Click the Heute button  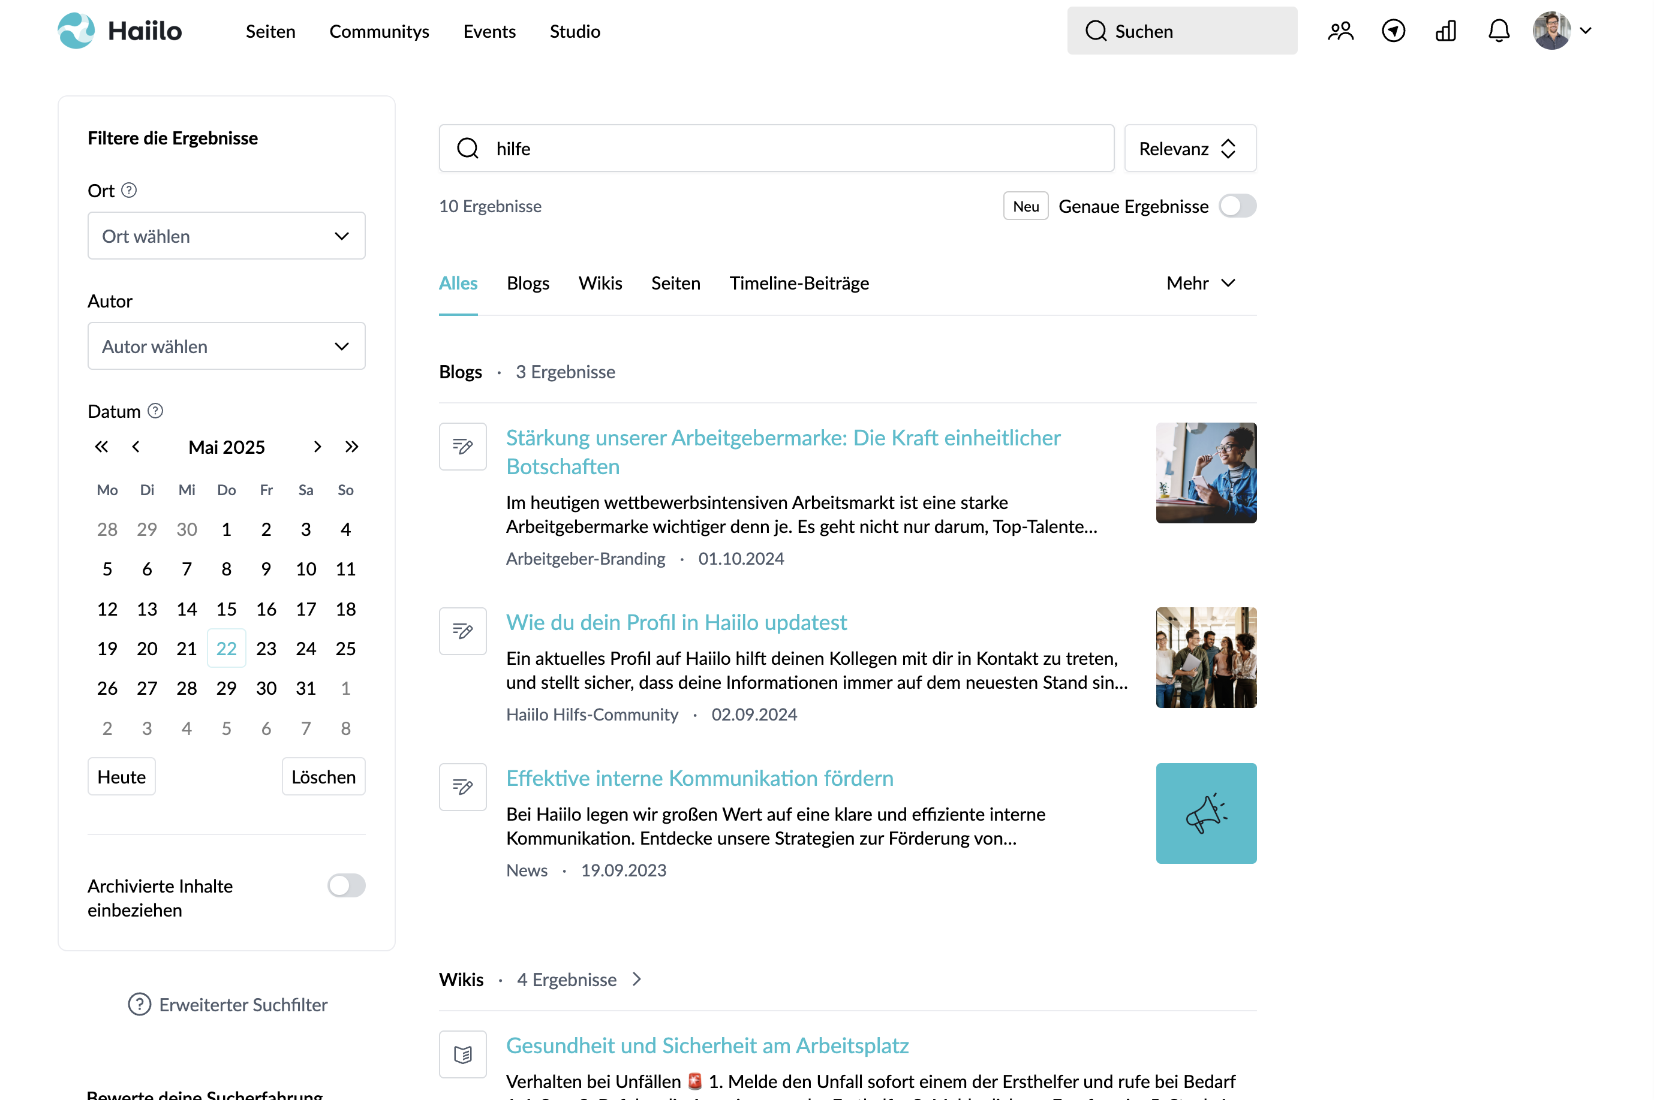[121, 777]
